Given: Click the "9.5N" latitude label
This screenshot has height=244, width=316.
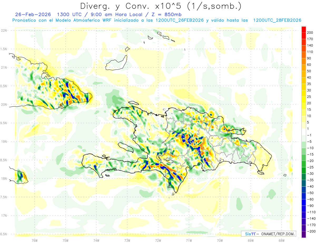Looking at the screenshot, I should [x=4, y=123].
